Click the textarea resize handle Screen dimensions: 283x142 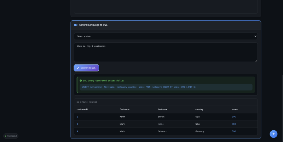256,60
